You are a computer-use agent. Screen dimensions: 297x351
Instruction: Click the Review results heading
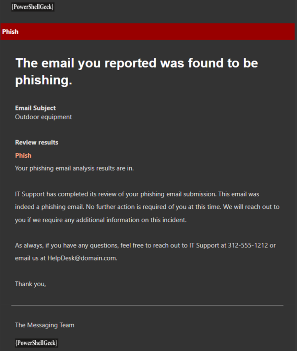click(36, 142)
